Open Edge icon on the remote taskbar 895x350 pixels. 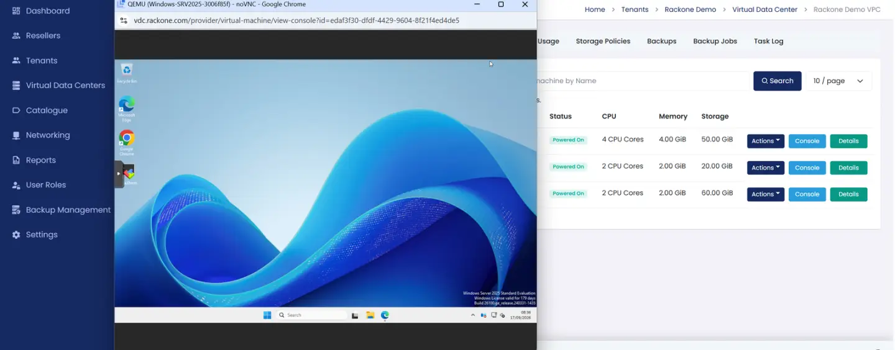pos(385,315)
